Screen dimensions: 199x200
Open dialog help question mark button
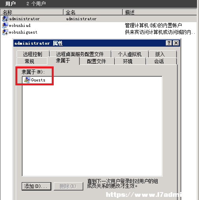(169, 43)
